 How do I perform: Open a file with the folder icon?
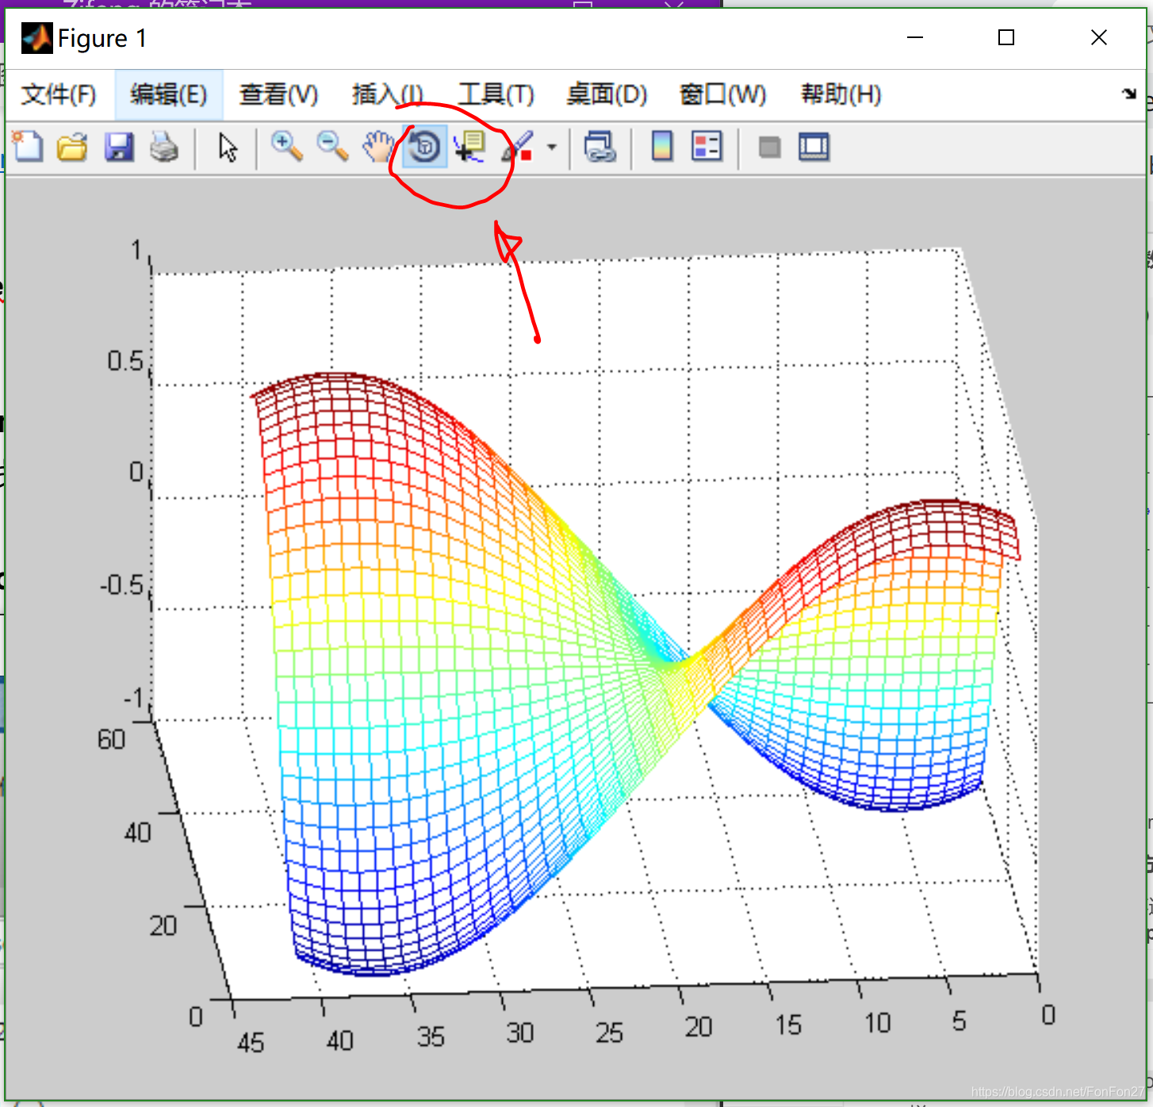(x=73, y=147)
